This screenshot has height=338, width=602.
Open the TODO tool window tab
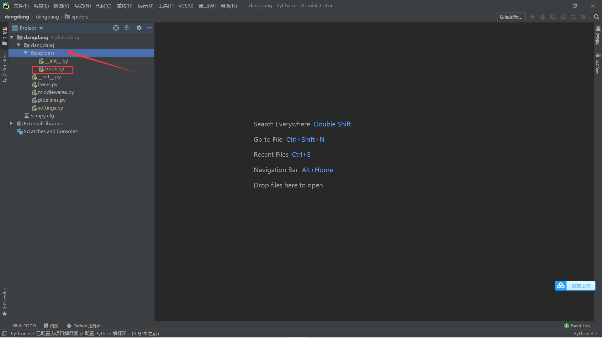click(25, 326)
